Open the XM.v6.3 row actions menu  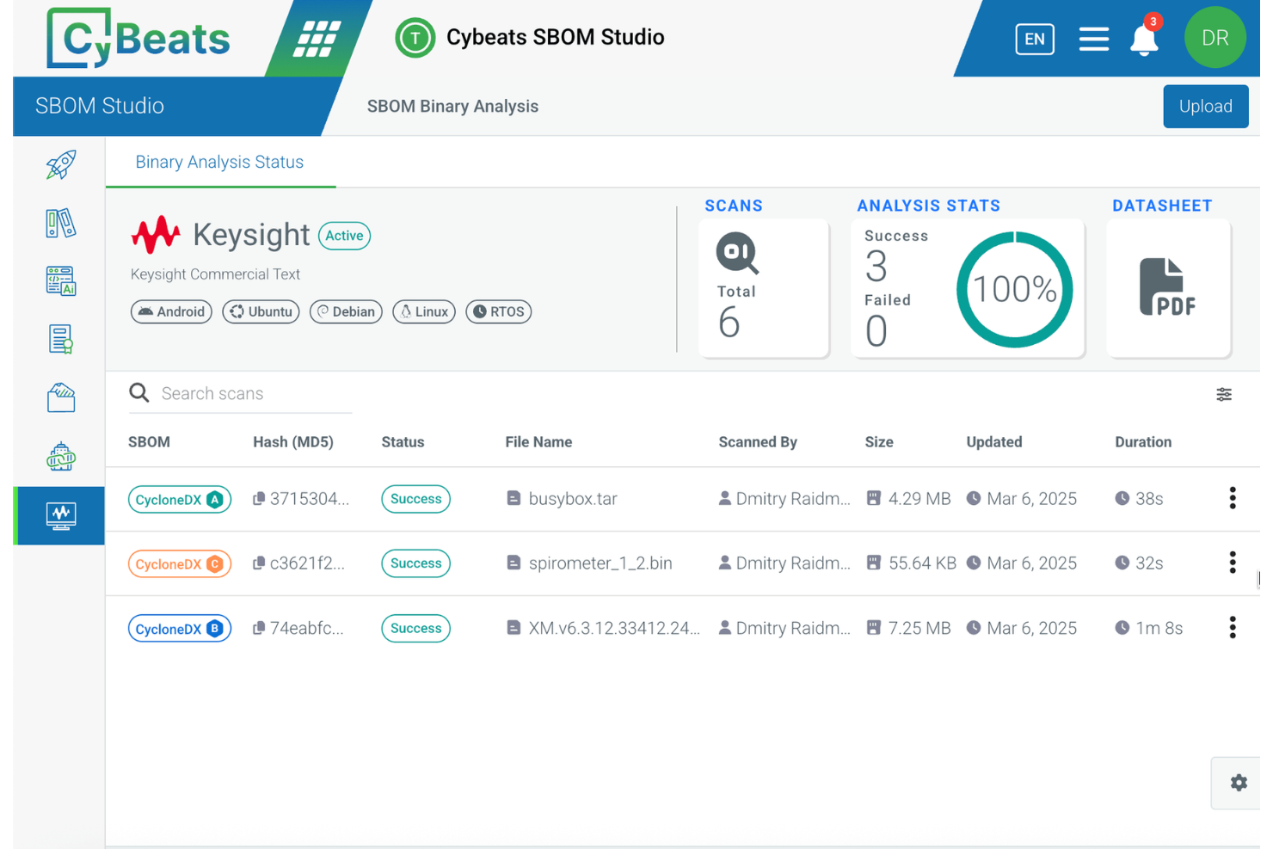pos(1233,627)
